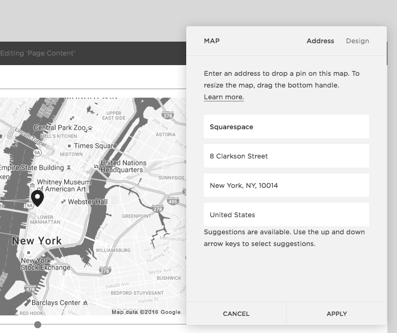
Task: Open the Learn more link
Action: (224, 97)
